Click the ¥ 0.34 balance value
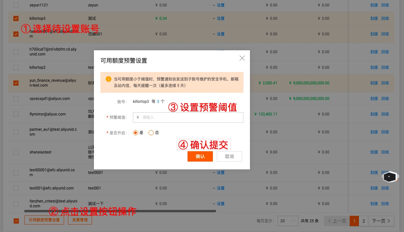Viewport: 404px width, 232px height. (161, 18)
